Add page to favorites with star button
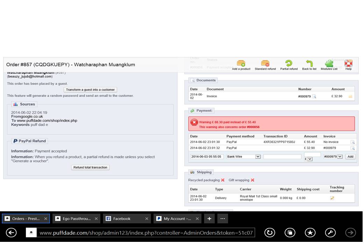 point(310,232)
